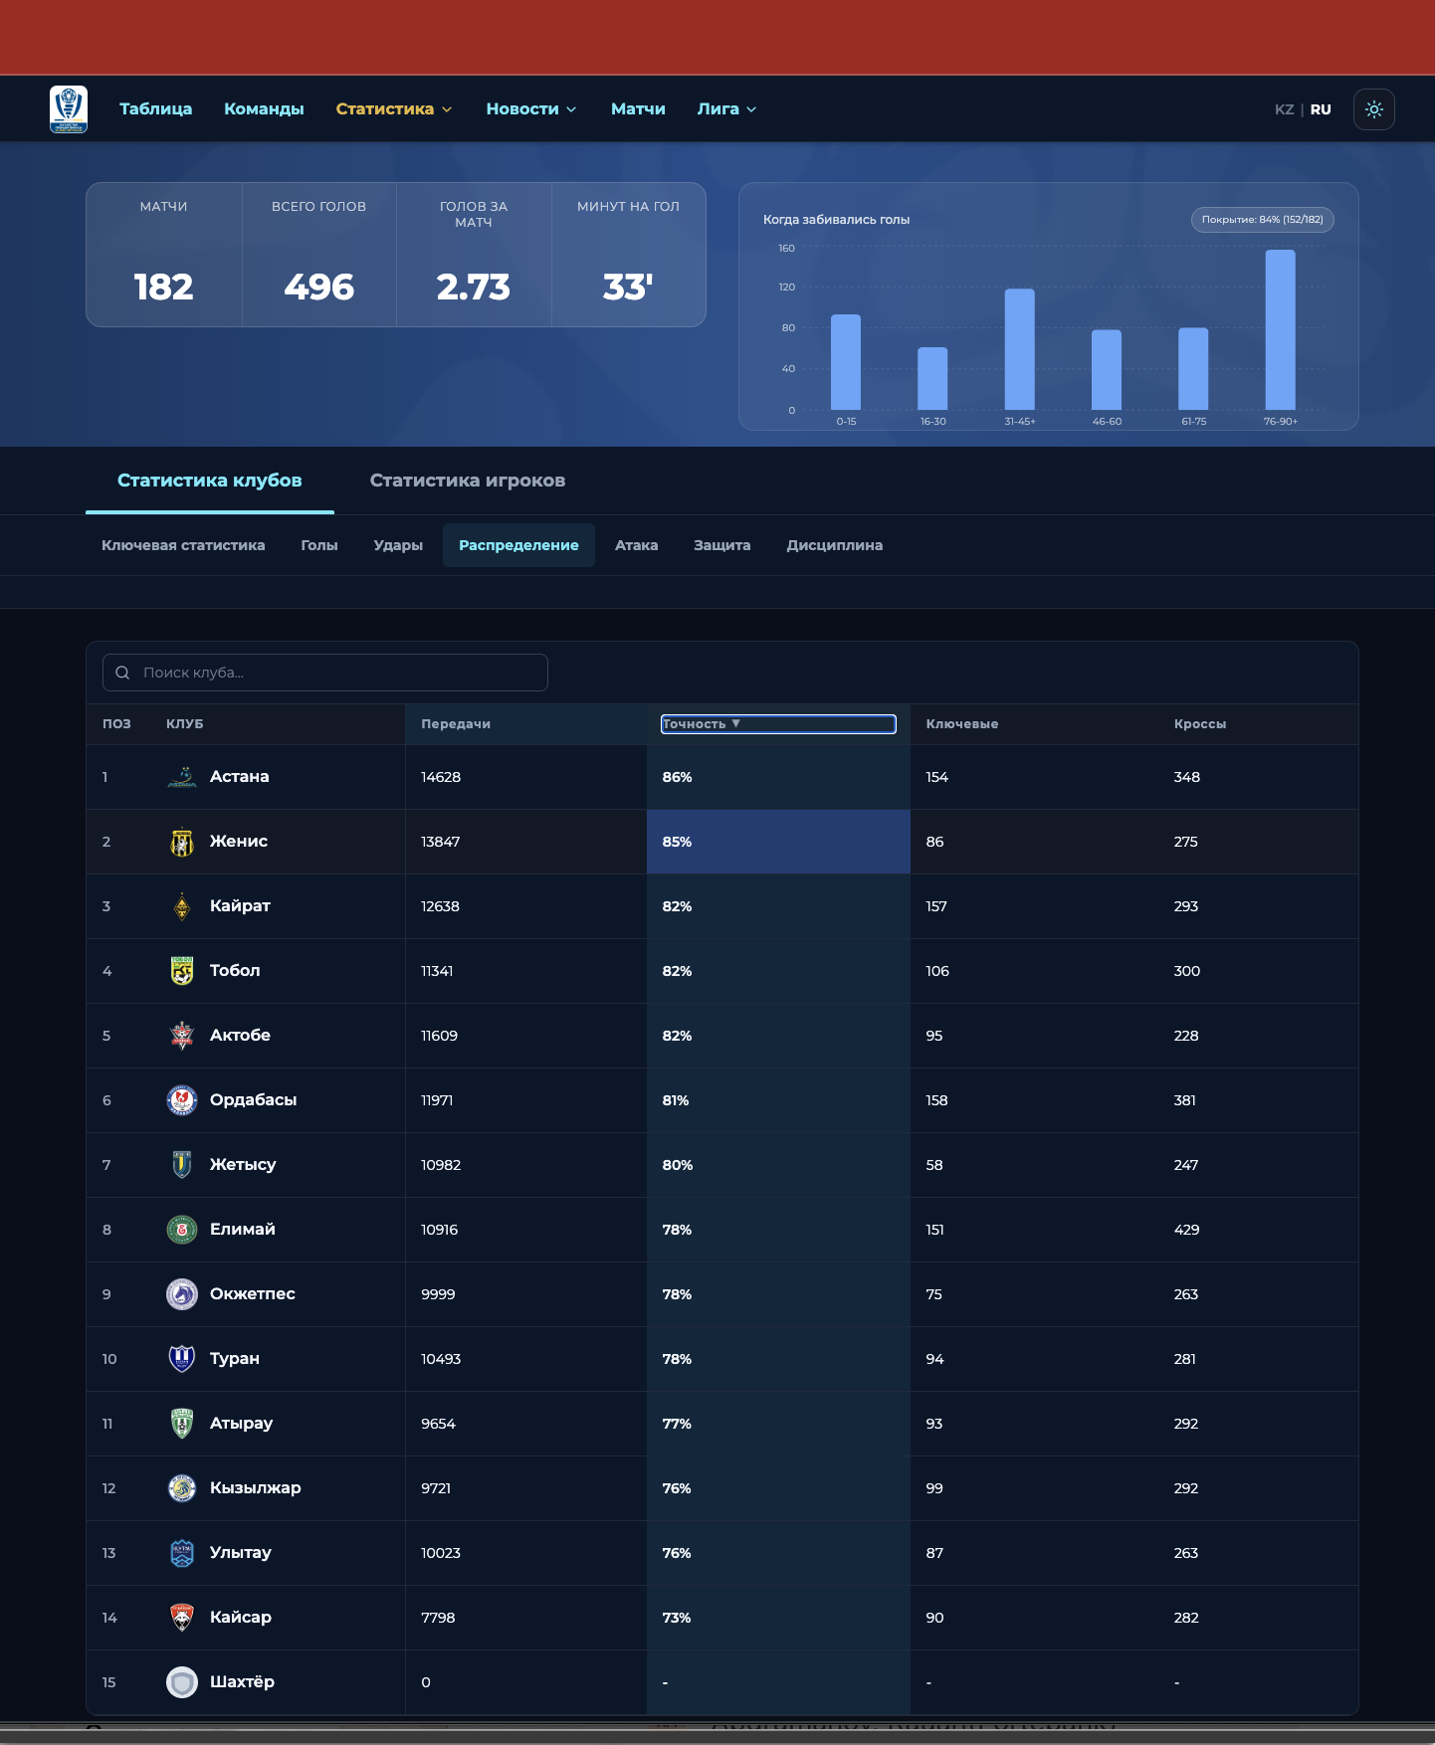Image resolution: width=1435 pixels, height=1745 pixels.
Task: Click the Тобол club badge
Action: pos(182,971)
